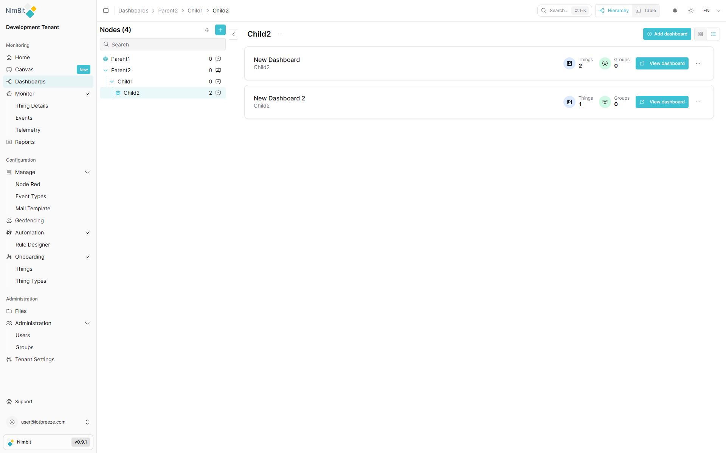Click the Add dashboard button
726x453 pixels.
[x=667, y=34]
